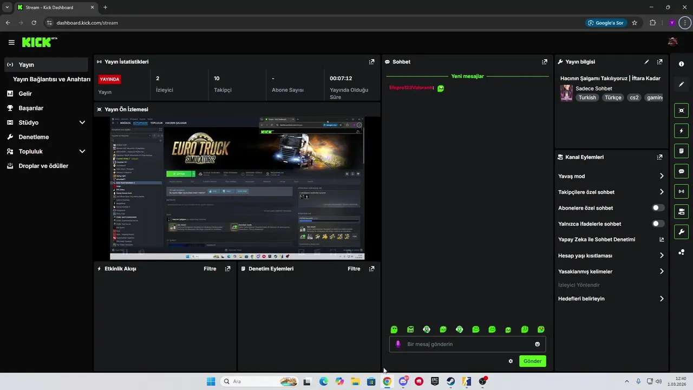Click the browser address bar
Image resolution: width=693 pixels, height=390 pixels.
(x=314, y=23)
